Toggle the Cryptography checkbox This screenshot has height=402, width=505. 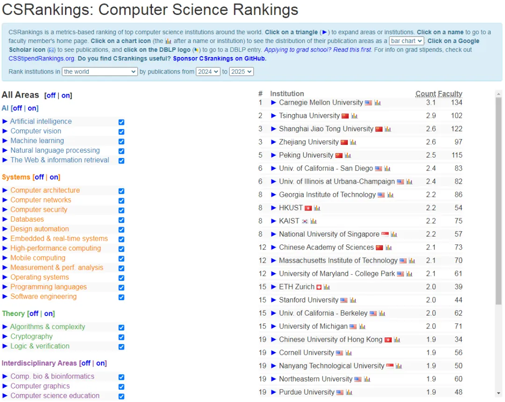122,337
